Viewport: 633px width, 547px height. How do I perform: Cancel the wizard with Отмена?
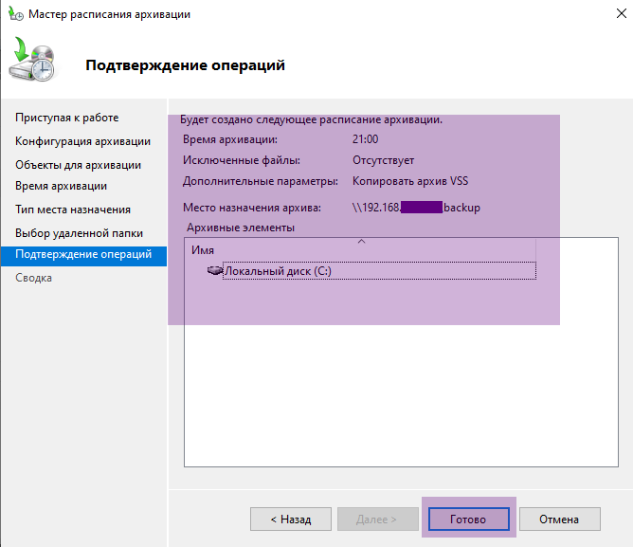(559, 520)
